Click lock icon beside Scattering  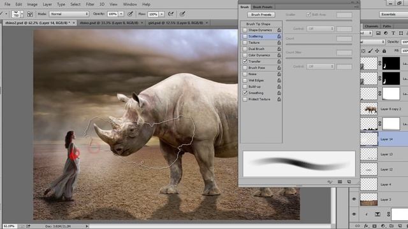279,36
